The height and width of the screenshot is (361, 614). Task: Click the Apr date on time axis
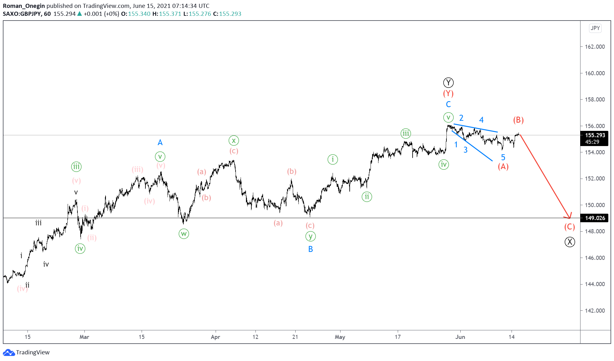[215, 337]
